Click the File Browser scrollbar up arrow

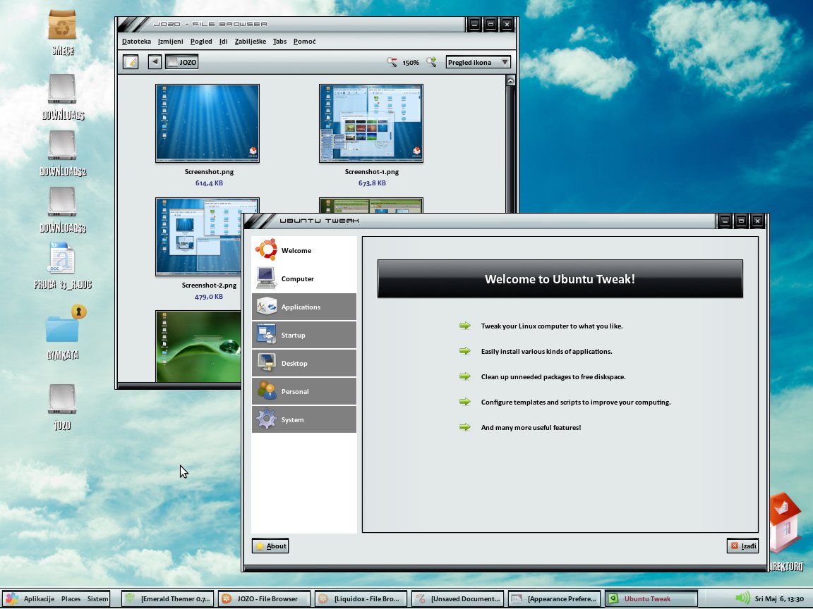[x=511, y=81]
